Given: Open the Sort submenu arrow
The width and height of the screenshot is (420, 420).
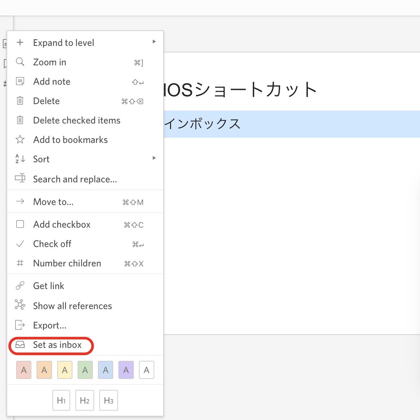Looking at the screenshot, I should point(154,158).
